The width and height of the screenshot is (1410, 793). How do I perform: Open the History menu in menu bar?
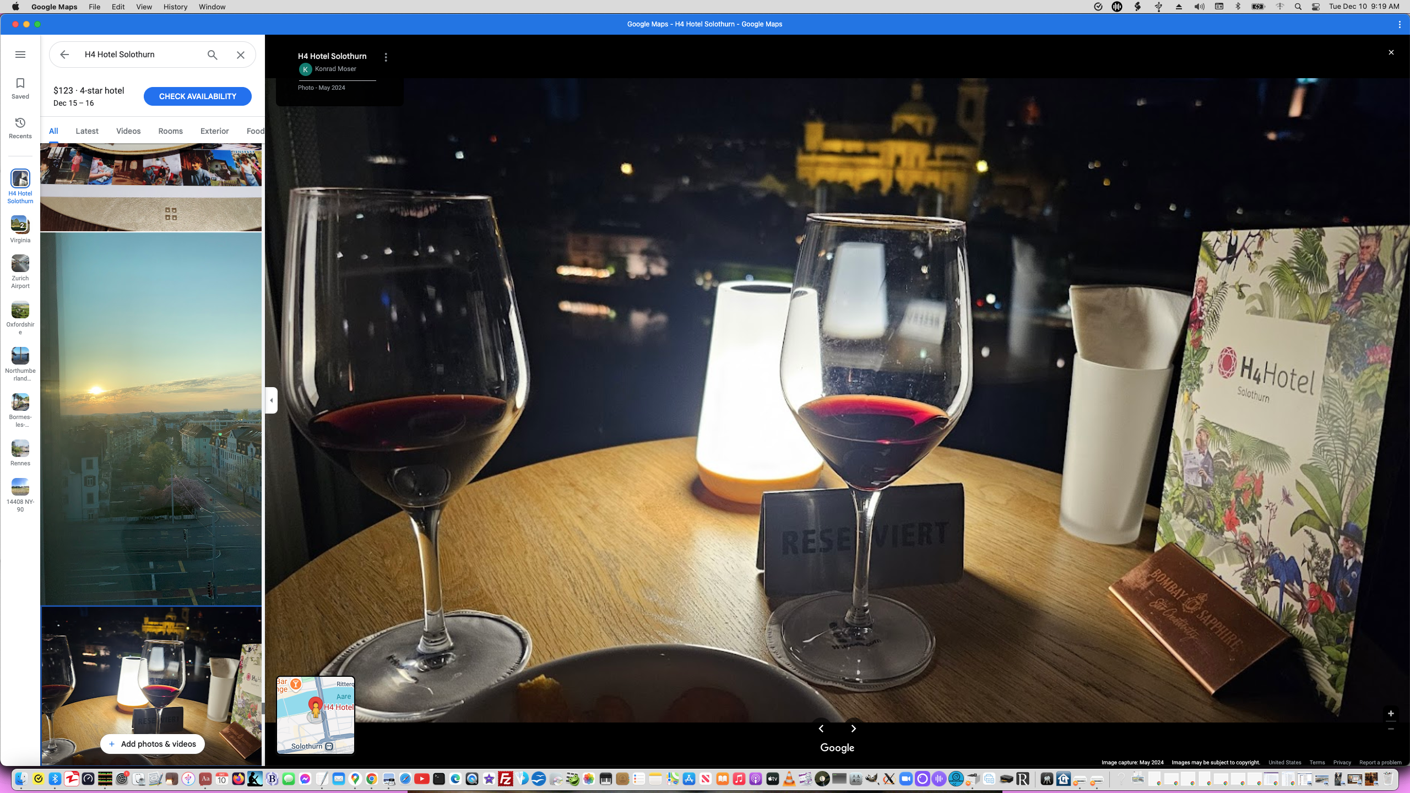coord(175,7)
